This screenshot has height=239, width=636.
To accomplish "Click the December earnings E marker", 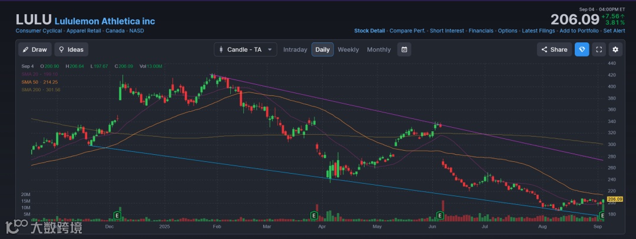I will pyautogui.click(x=118, y=215).
